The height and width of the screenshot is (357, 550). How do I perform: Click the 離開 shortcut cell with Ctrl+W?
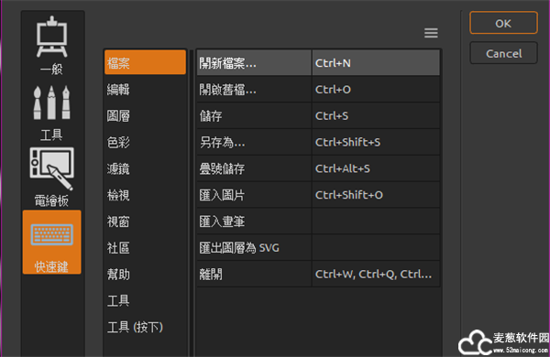[376, 274]
